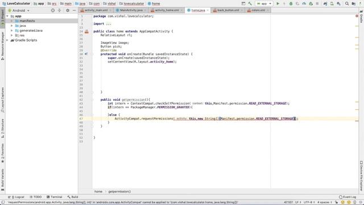Image resolution: width=364 pixels, height=205 pixels.
Task: Click the Profile app gauge icon
Action: pyautogui.click(x=304, y=3)
